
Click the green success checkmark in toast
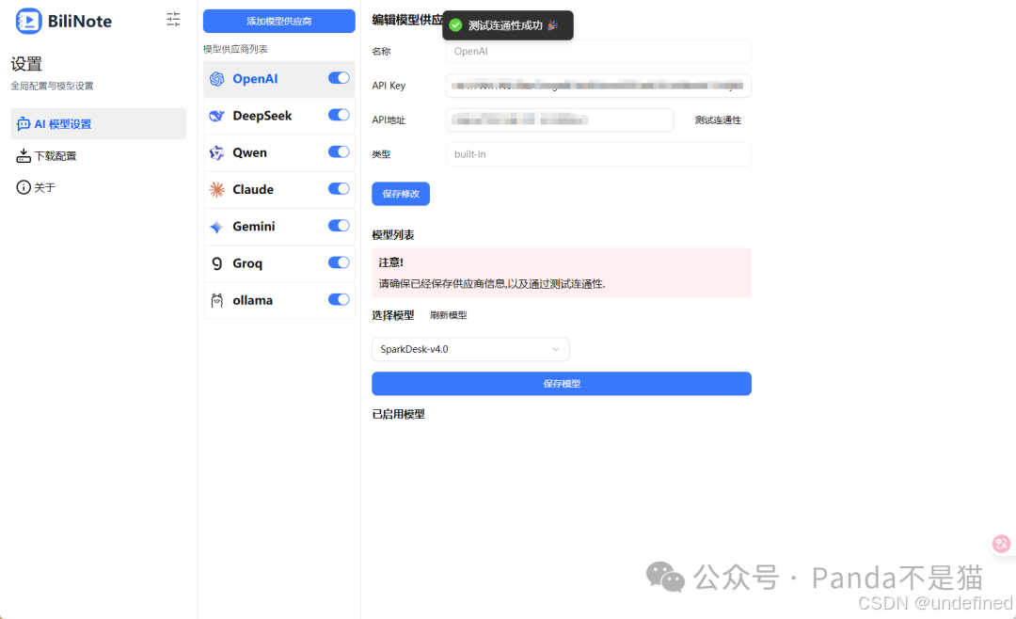click(x=455, y=25)
